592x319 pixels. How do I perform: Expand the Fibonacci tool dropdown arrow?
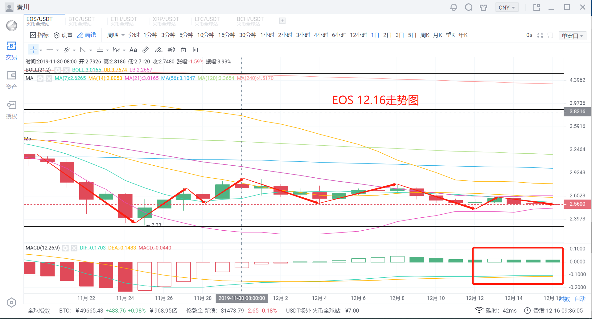tap(107, 50)
